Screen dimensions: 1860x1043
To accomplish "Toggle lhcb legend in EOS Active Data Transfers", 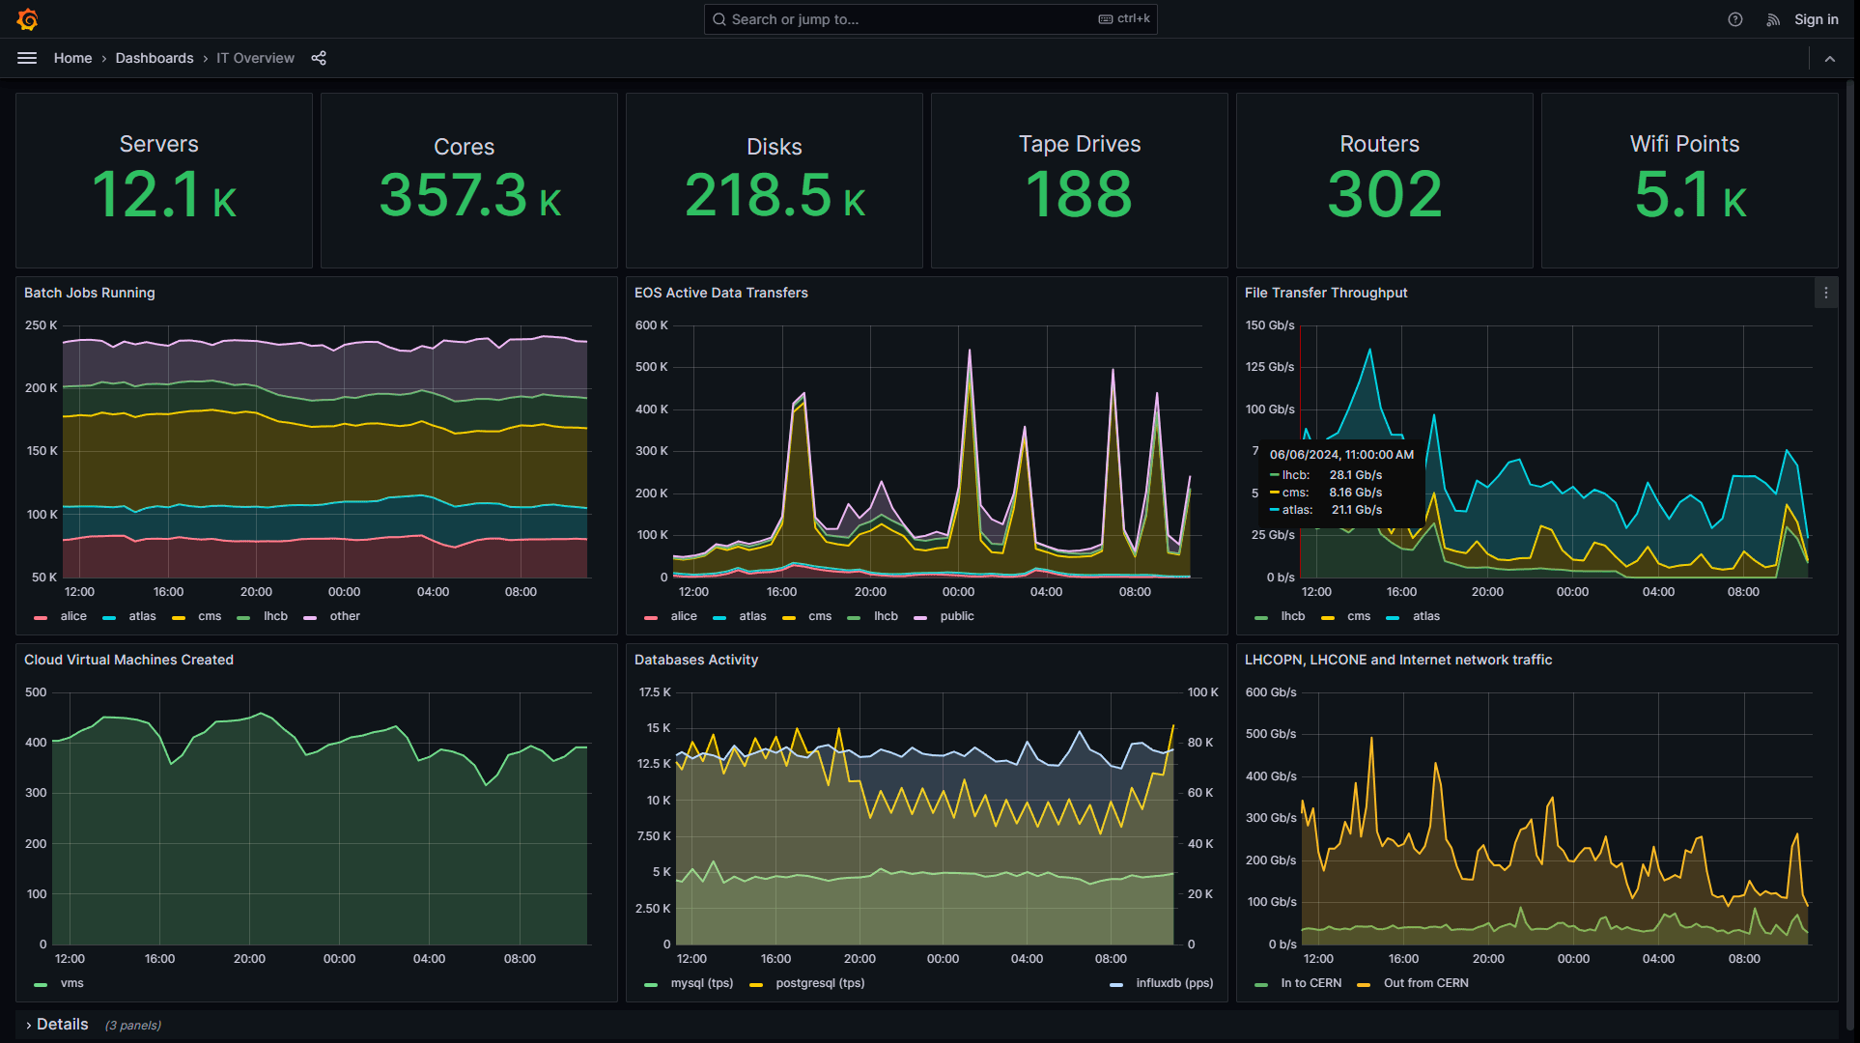I will pyautogui.click(x=887, y=617).
